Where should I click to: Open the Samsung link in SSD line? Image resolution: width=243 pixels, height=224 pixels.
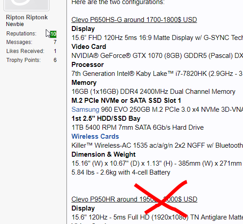[85, 110]
